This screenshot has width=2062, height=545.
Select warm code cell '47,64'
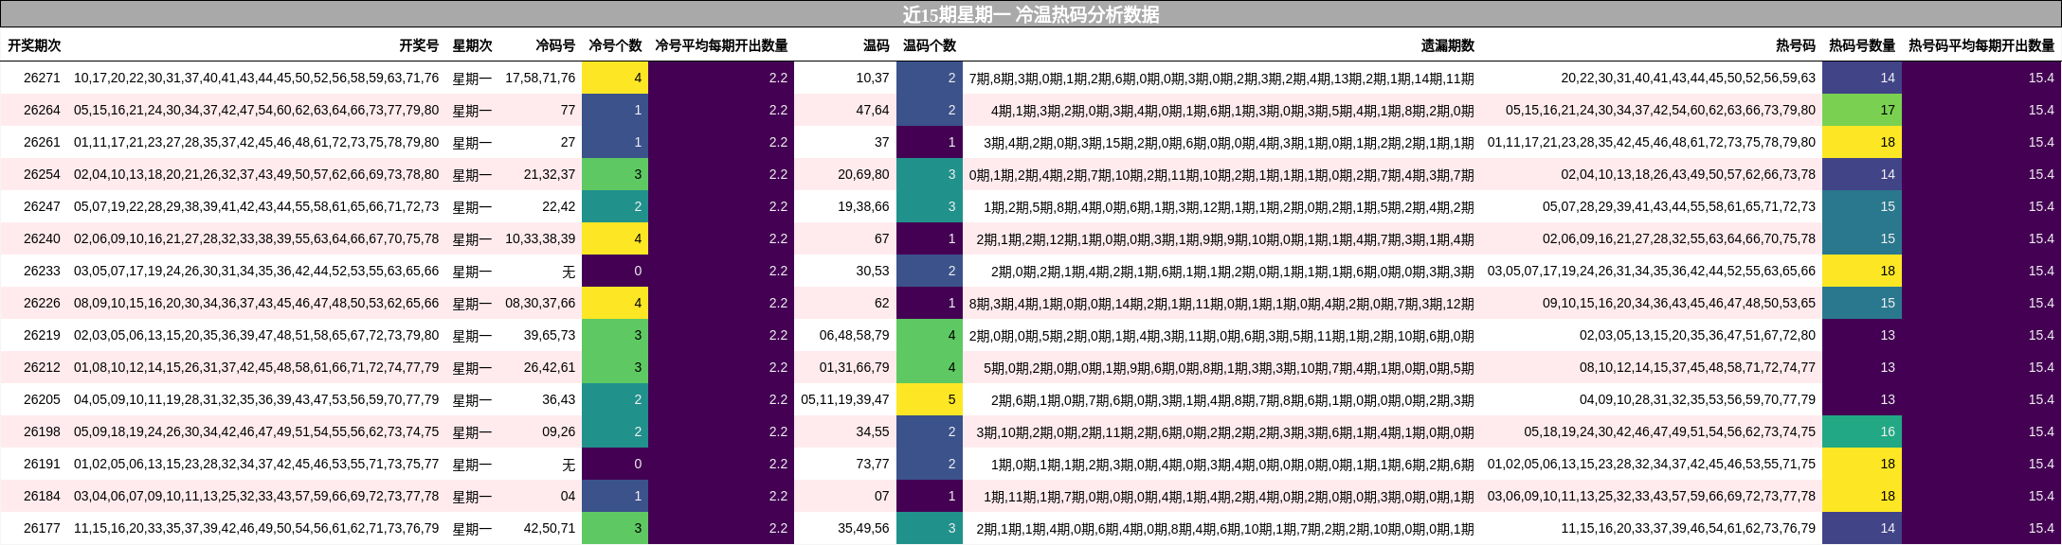click(873, 110)
